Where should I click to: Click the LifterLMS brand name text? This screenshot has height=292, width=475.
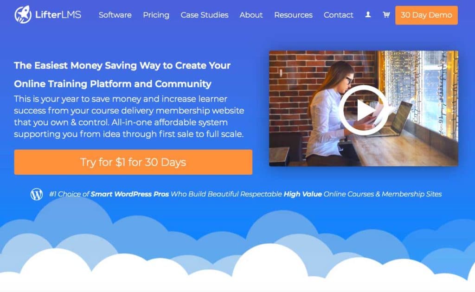coord(58,14)
